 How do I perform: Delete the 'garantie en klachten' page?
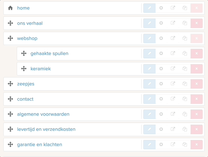[x=197, y=145]
